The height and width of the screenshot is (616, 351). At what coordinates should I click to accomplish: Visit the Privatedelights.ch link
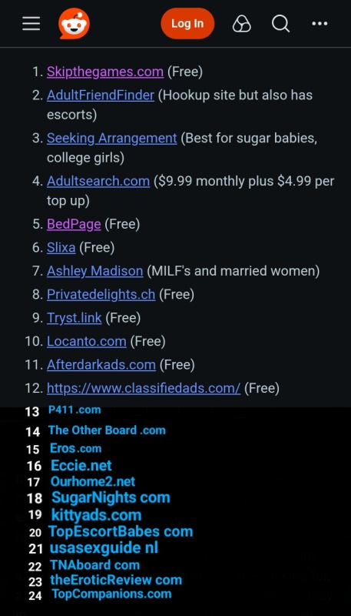click(x=101, y=294)
